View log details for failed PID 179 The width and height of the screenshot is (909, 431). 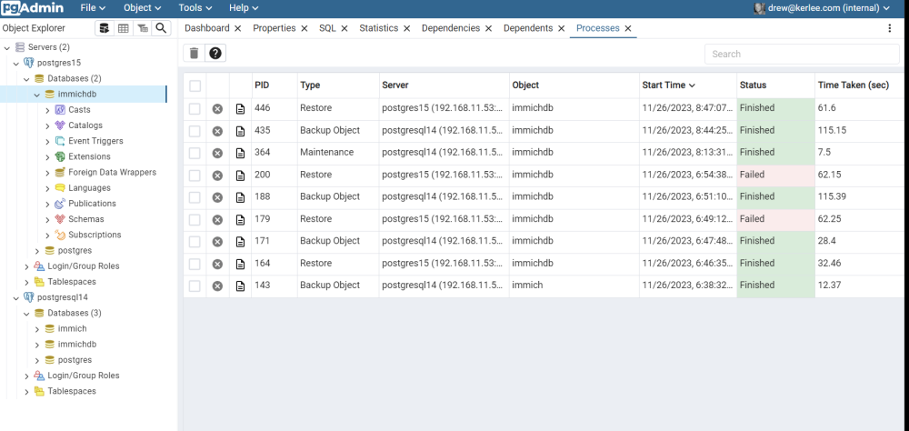[x=240, y=219]
